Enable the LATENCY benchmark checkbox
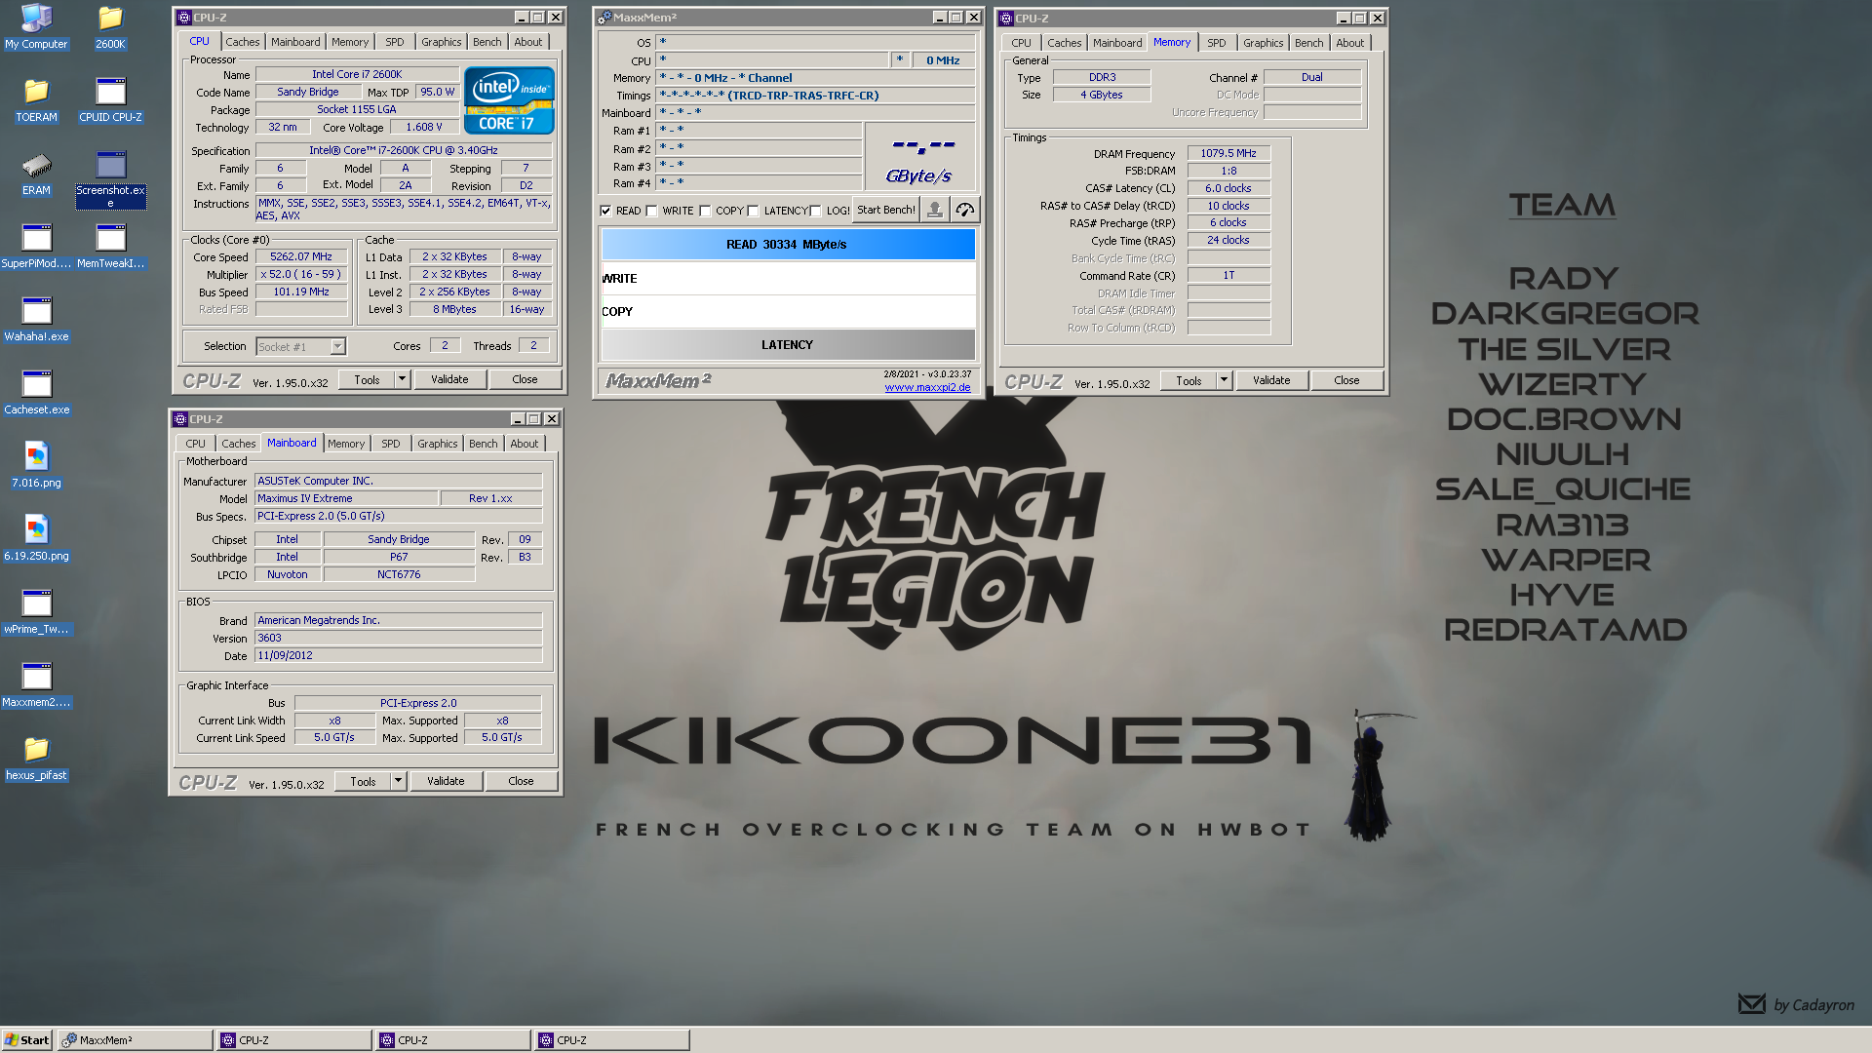This screenshot has height=1053, width=1872. (x=753, y=211)
